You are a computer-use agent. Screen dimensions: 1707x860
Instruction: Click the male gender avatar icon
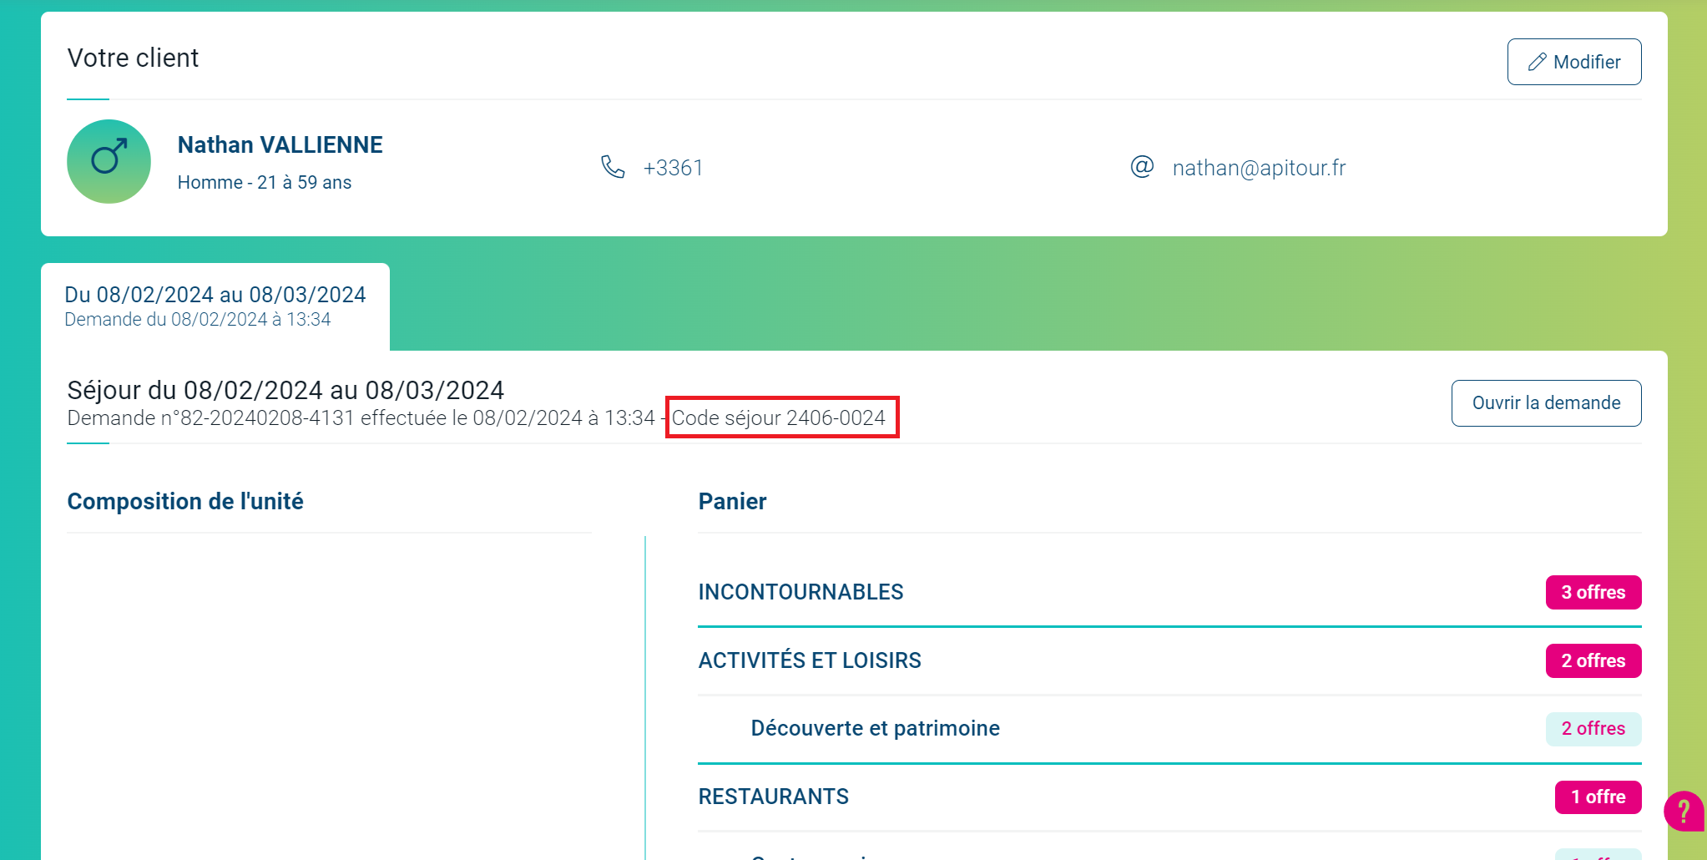coord(109,161)
